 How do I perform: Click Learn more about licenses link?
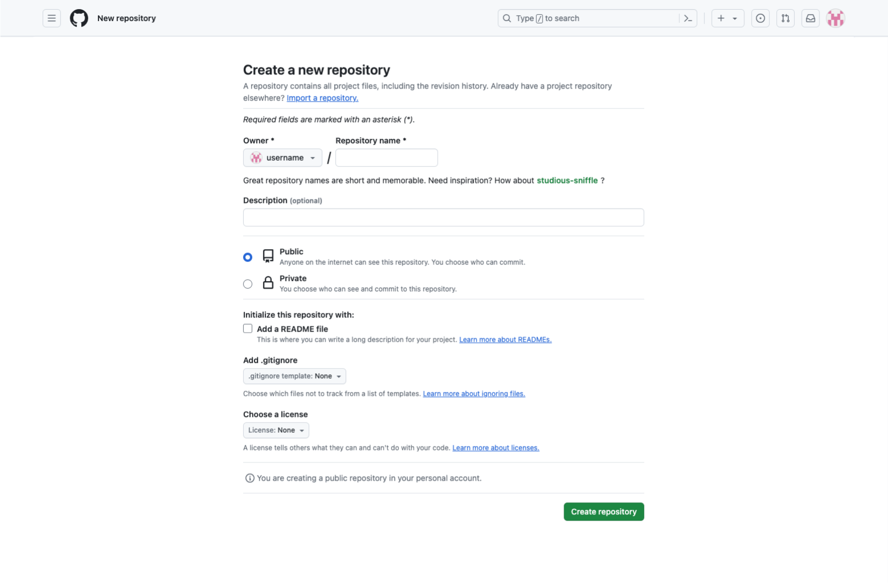click(x=495, y=448)
